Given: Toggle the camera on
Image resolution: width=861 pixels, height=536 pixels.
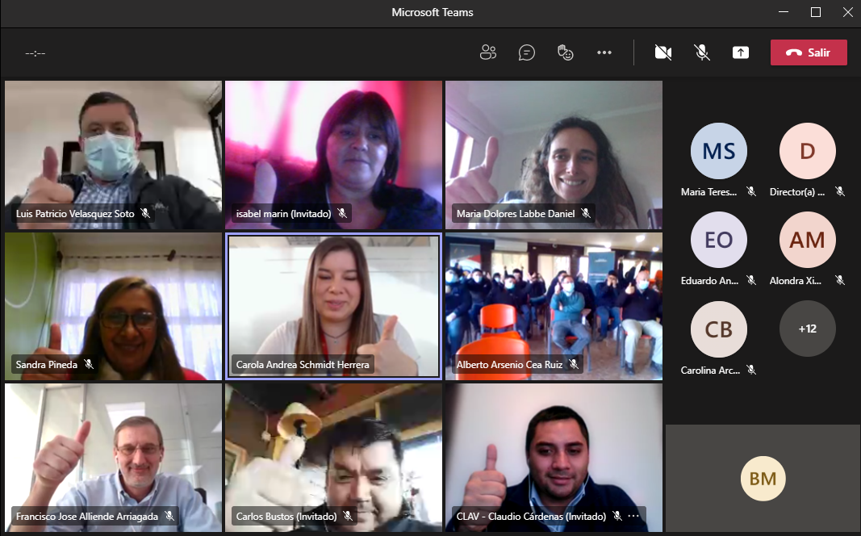Looking at the screenshot, I should [x=663, y=52].
